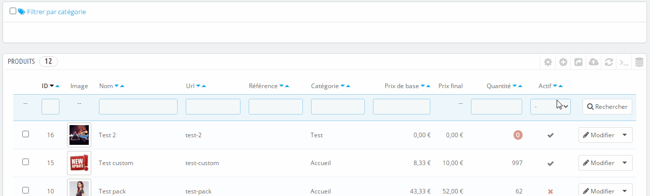Sort Prix de base ascending

(x=429, y=86)
